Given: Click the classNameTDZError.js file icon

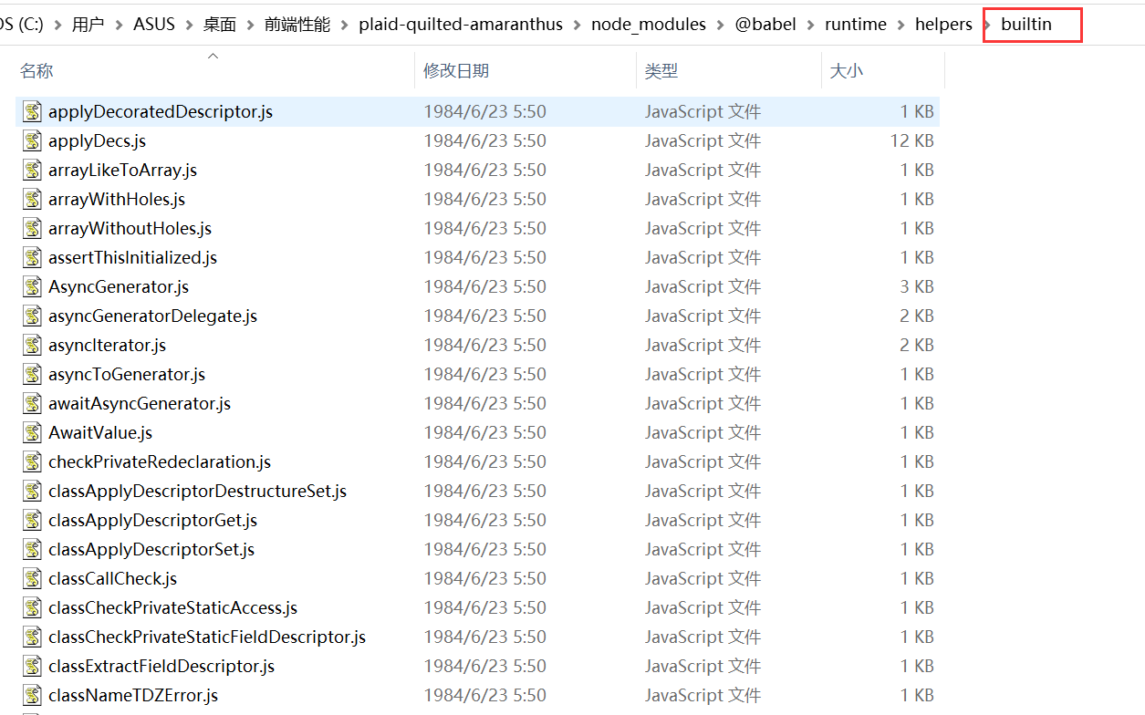Looking at the screenshot, I should click(x=33, y=695).
